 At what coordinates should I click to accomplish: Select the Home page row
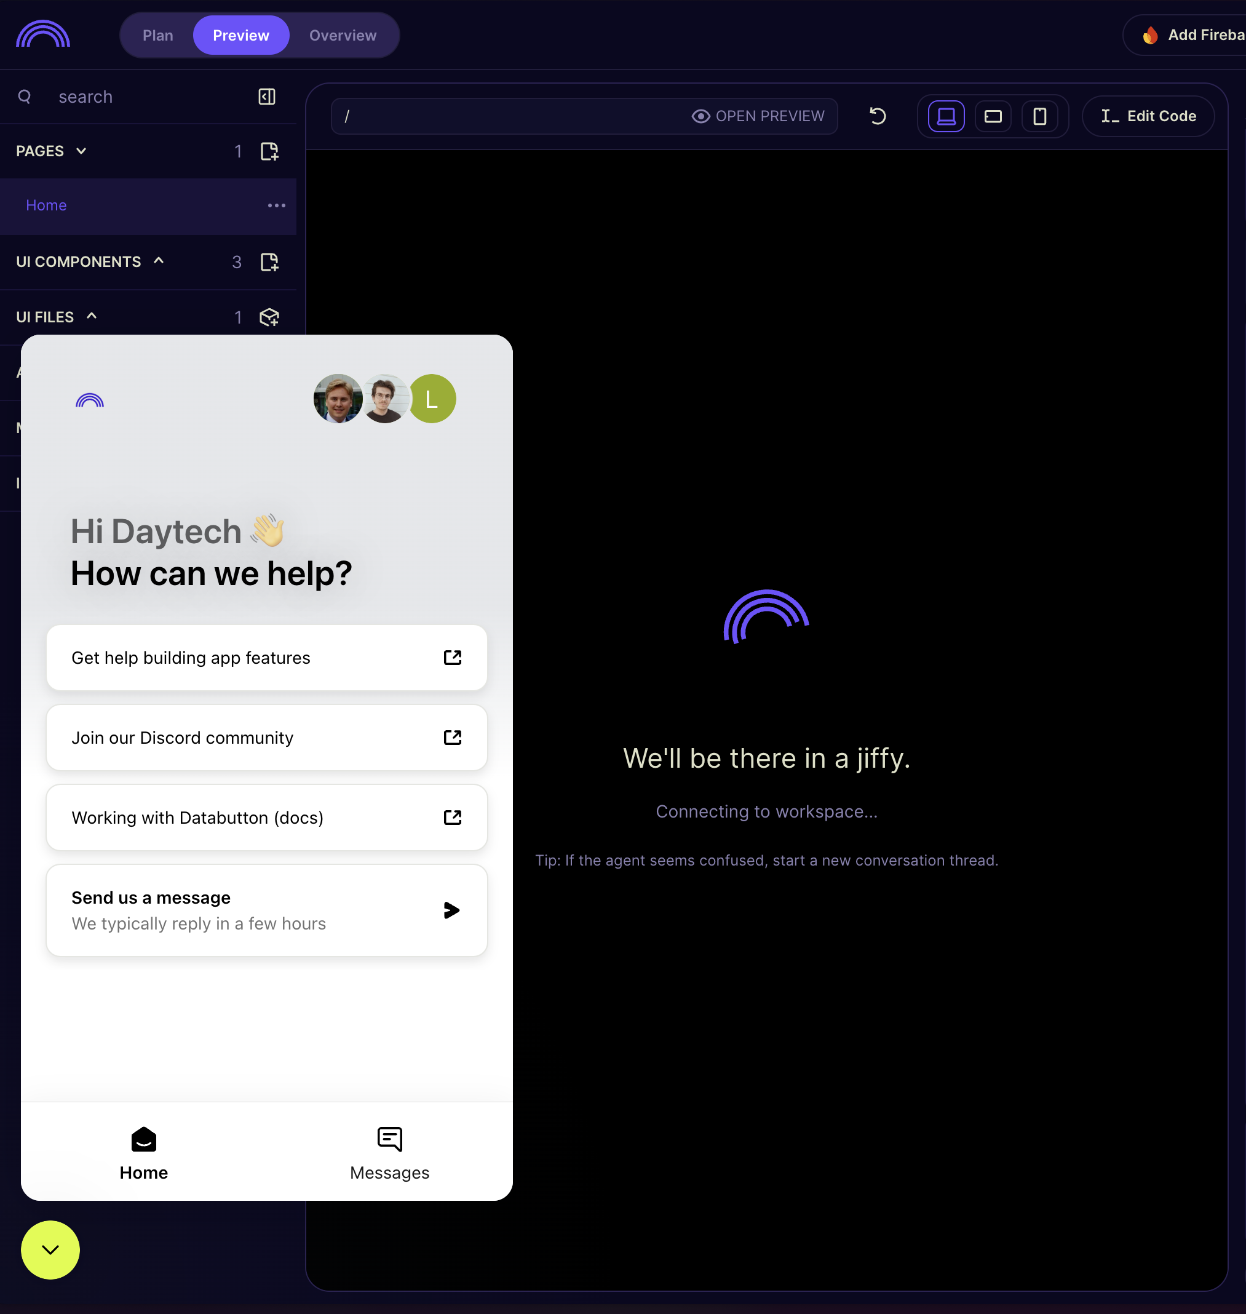(x=148, y=206)
